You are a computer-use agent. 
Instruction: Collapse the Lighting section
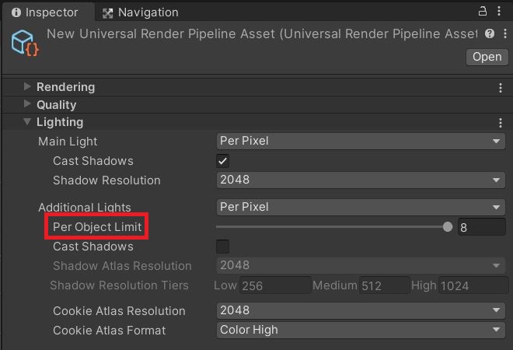[28, 122]
